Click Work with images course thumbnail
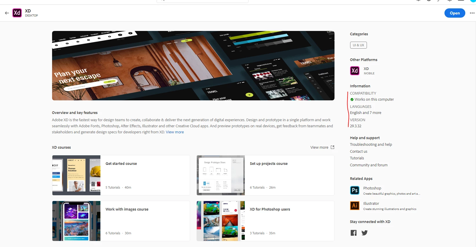Image resolution: width=476 pixels, height=247 pixels. pyautogui.click(x=76, y=221)
